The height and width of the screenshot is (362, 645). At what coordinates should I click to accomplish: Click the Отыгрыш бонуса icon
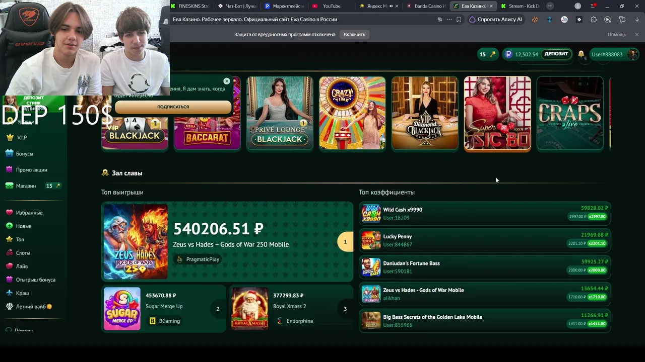coord(10,280)
